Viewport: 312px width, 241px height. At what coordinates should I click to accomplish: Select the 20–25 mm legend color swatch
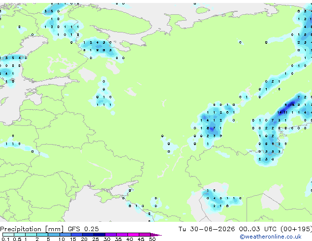pos(88,235)
